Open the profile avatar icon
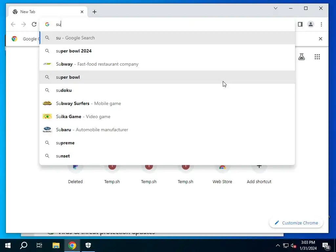Screen dimensions: 336x252 point(310,24)
